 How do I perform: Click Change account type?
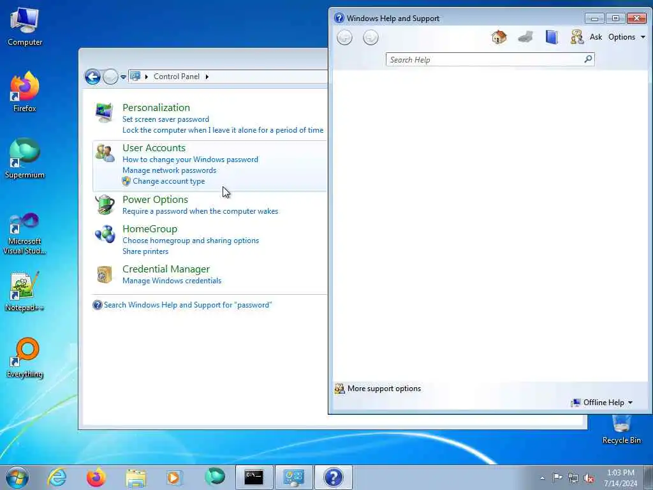coord(168,181)
